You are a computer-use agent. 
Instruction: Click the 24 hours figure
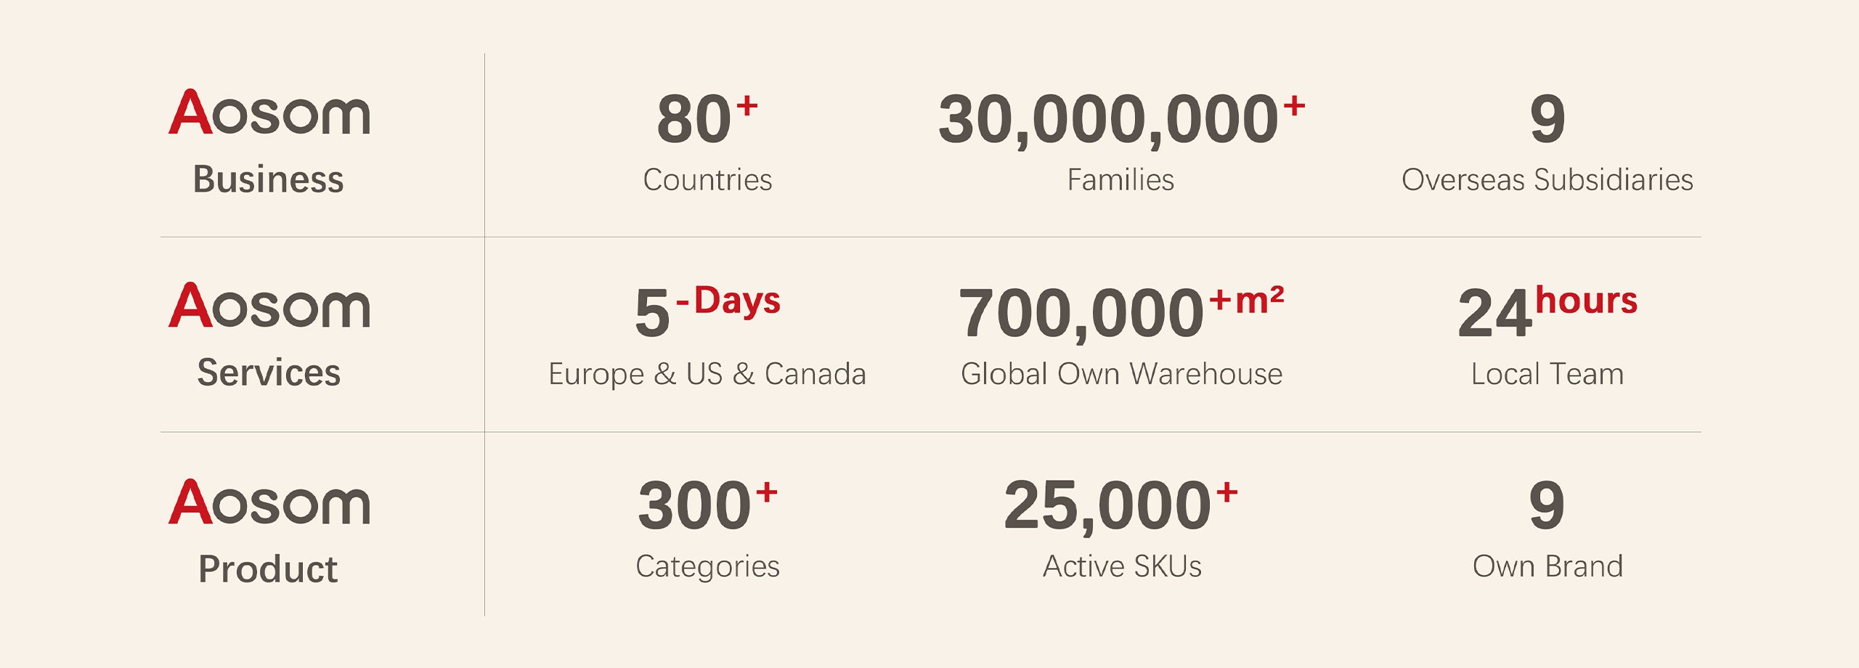coord(1547,311)
